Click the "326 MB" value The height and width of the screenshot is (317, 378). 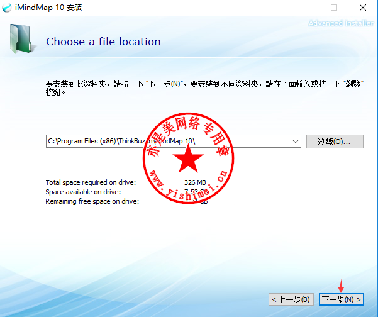point(195,182)
